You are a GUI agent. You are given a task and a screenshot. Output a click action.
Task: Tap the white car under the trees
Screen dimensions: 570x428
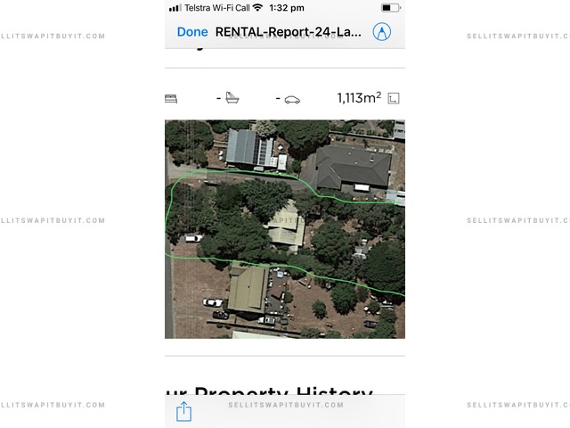pos(192,238)
